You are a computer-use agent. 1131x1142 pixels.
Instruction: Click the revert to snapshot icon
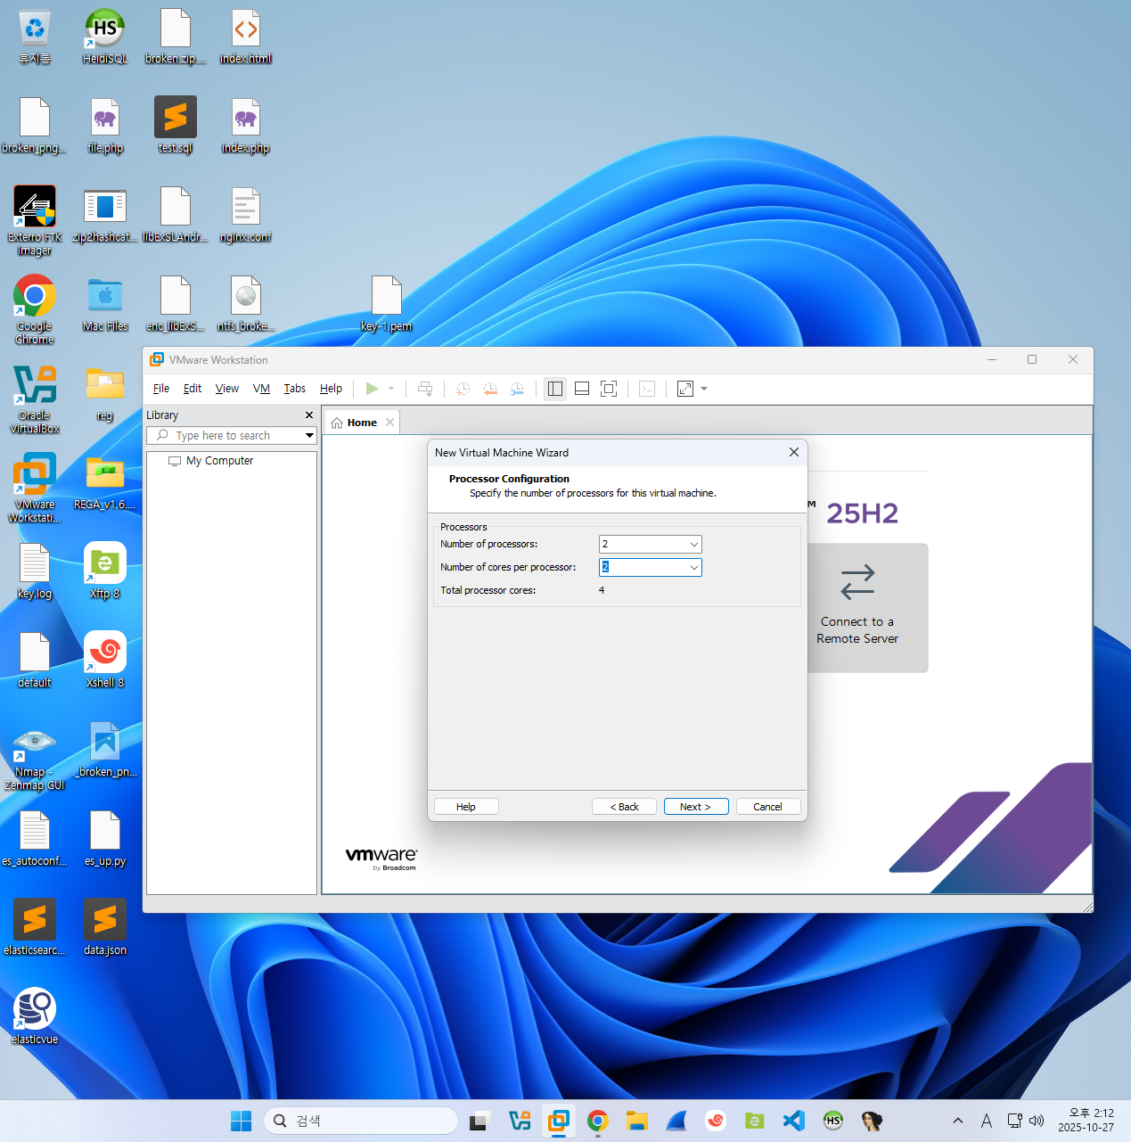coord(489,389)
